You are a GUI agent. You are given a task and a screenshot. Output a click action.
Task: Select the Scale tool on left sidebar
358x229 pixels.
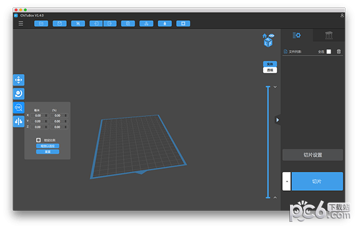click(18, 107)
